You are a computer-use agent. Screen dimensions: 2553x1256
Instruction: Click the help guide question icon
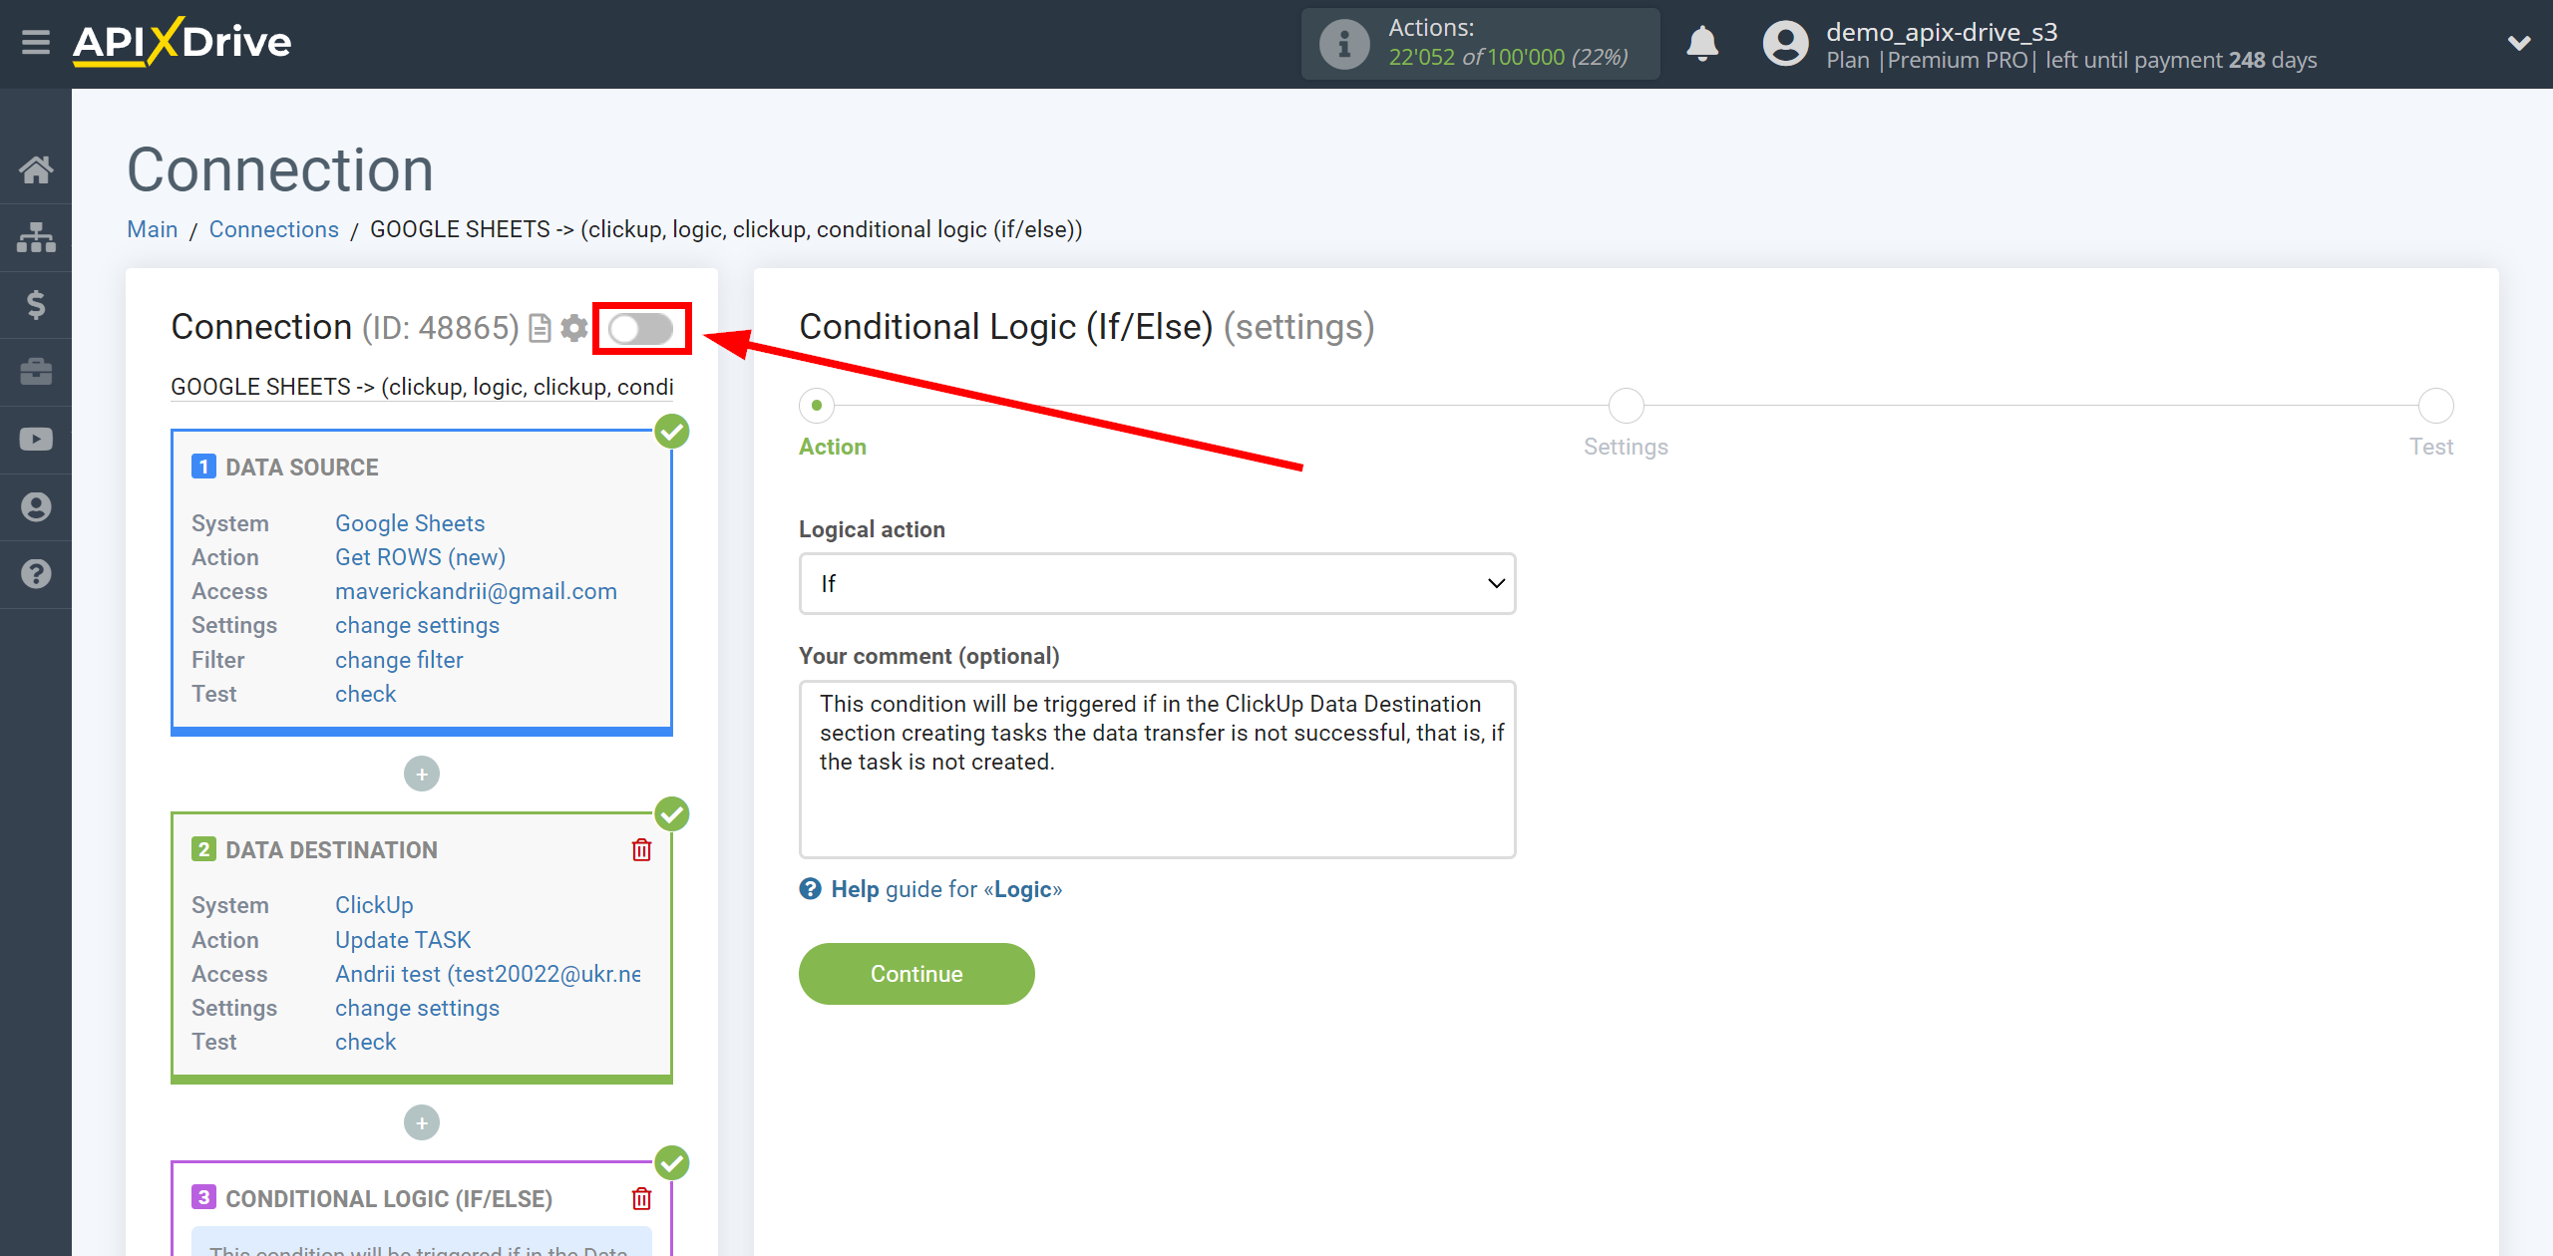810,889
